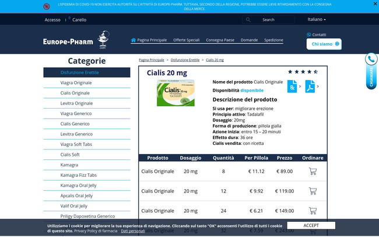Image resolution: width=379 pixels, height=237 pixels.
Task: Select Disfunzione Erettile category header
Action: coord(87,72)
